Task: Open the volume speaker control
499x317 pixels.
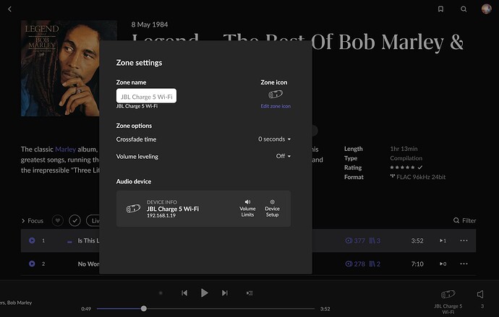Action: click(x=480, y=295)
